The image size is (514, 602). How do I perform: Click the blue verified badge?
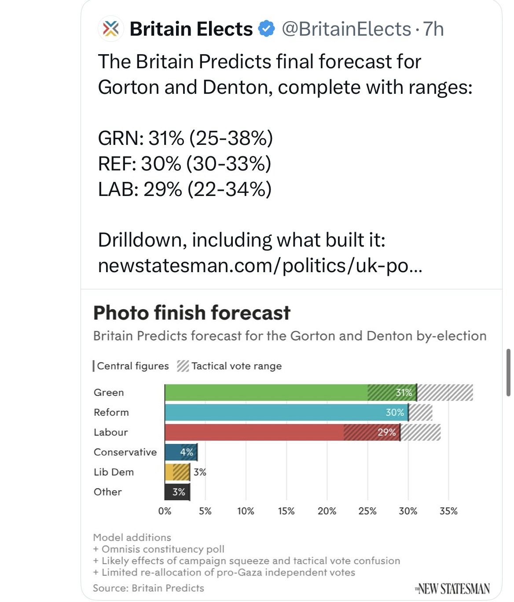coord(266,29)
